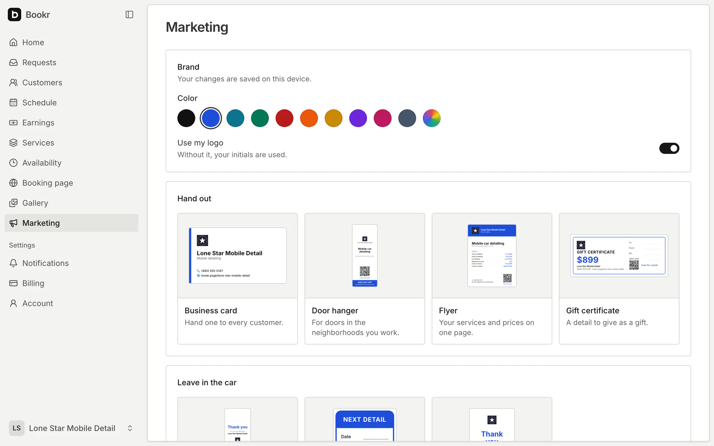This screenshot has height=446, width=714.
Task: Click the Notifications bell icon
Action: click(13, 263)
